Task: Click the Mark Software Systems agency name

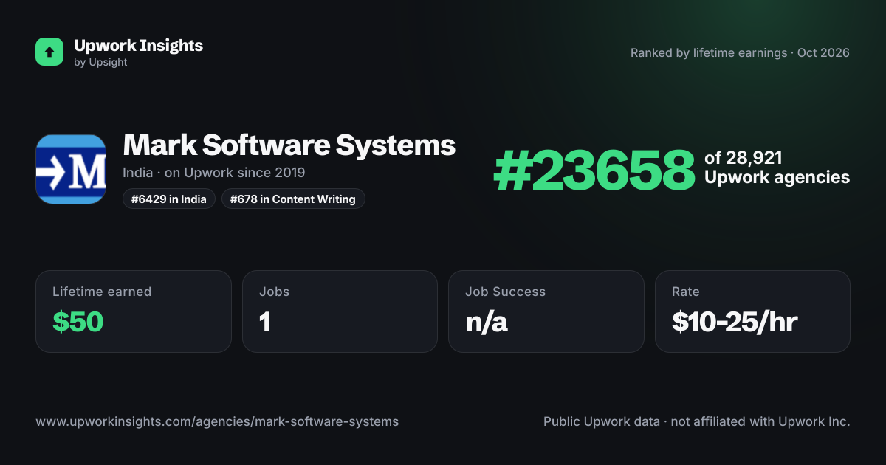Action: 289,145
